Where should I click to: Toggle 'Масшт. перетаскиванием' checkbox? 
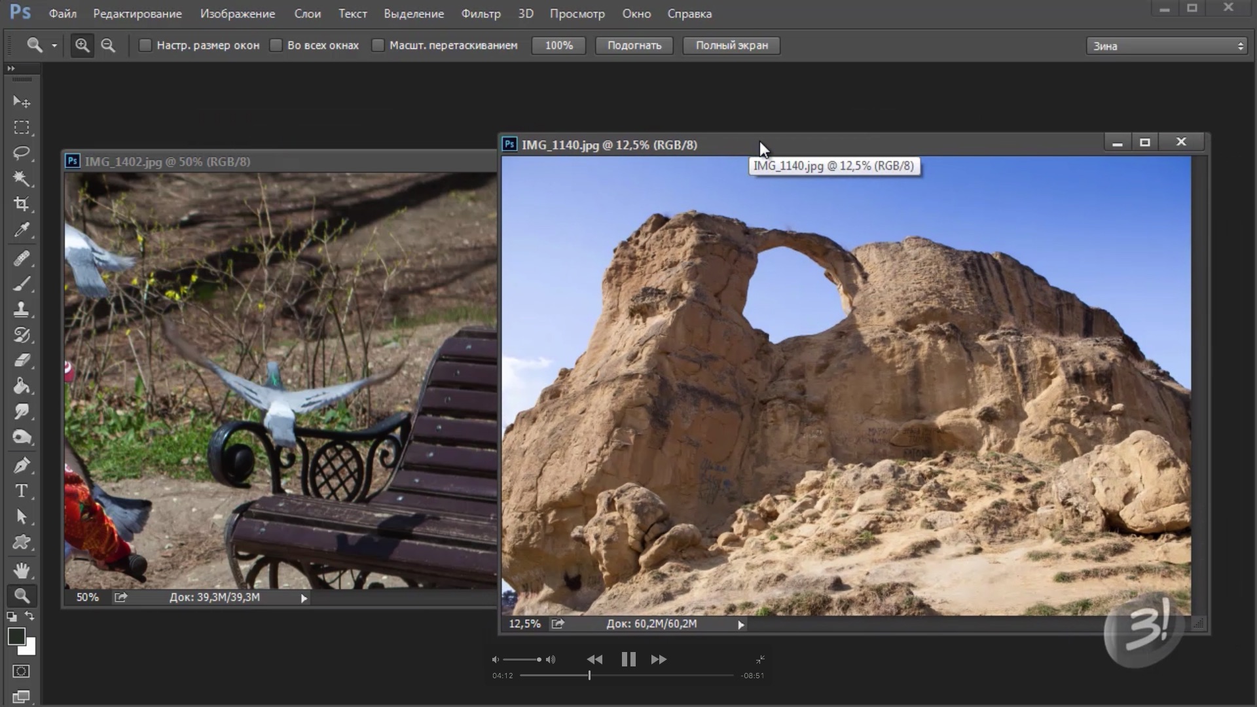378,45
